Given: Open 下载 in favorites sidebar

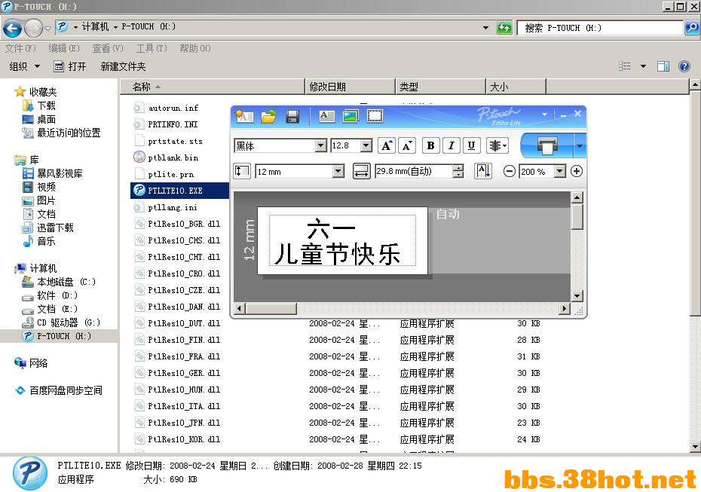Looking at the screenshot, I should (39, 105).
